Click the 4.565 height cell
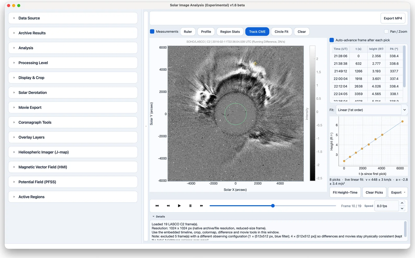This screenshot has width=415, height=258. 376,94
